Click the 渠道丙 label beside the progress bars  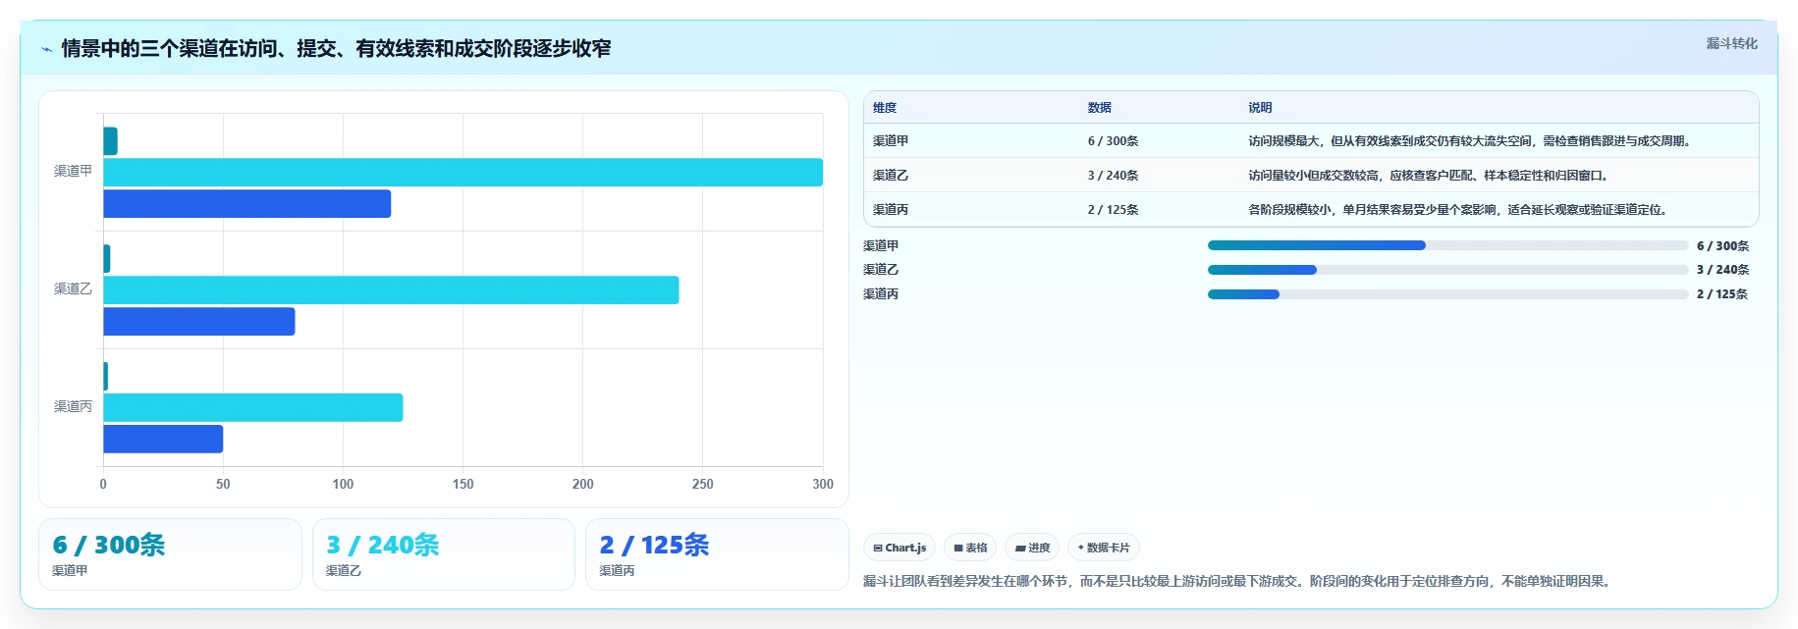pos(881,294)
